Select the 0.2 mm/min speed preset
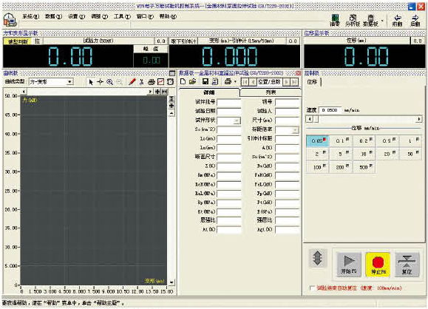The image size is (428, 309). coord(364,141)
